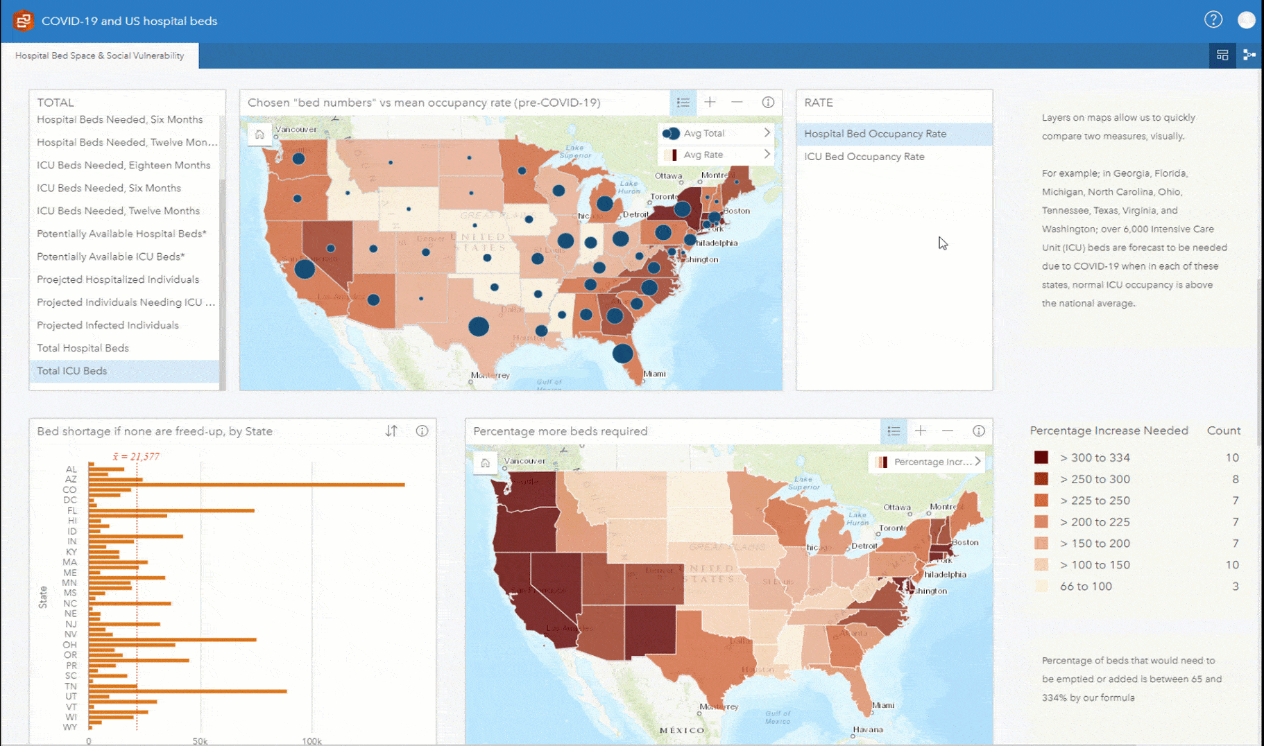This screenshot has height=746, width=1264.
Task: Expand the Avg Total layer options
Action: coord(767,132)
